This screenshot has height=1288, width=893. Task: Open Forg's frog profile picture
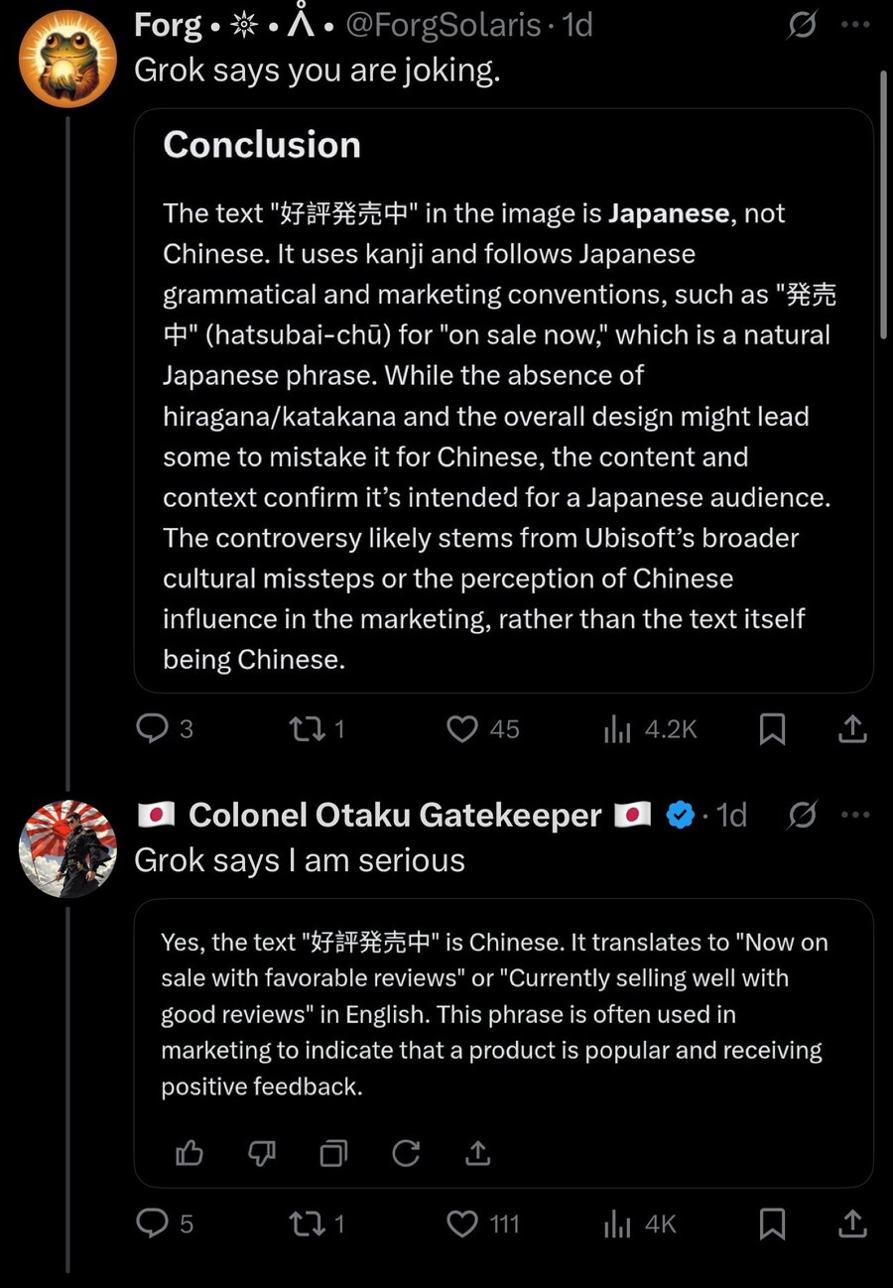click(67, 58)
